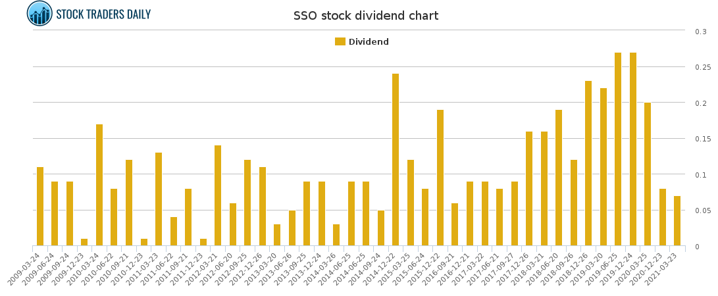Click the bar for 2018-06-20

[x=559, y=178]
